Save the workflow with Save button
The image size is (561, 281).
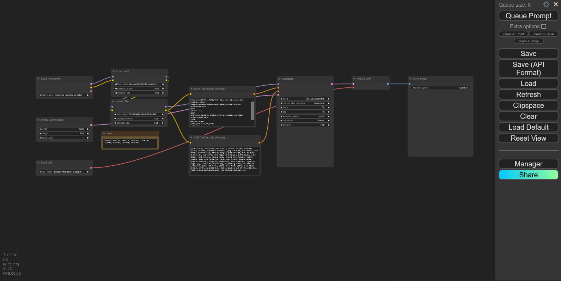tap(528, 54)
